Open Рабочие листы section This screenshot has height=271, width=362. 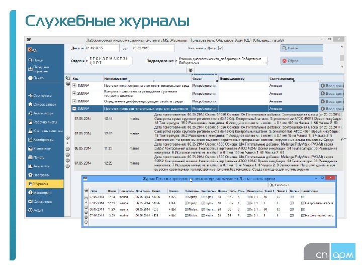coord(42,122)
